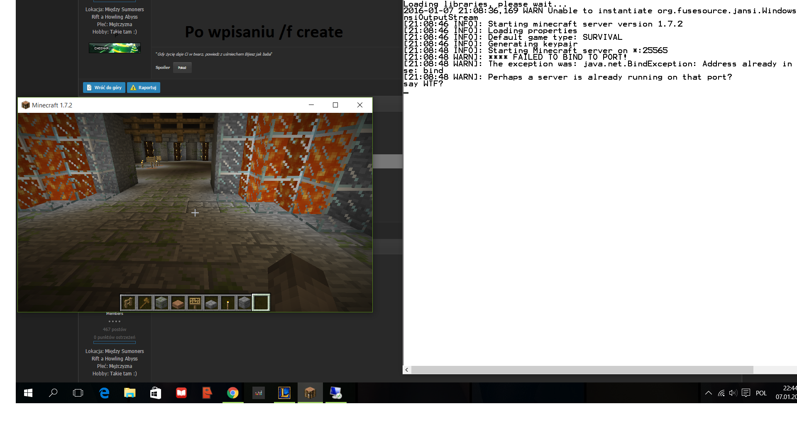Click 'Loading properties' console line

tap(491, 31)
